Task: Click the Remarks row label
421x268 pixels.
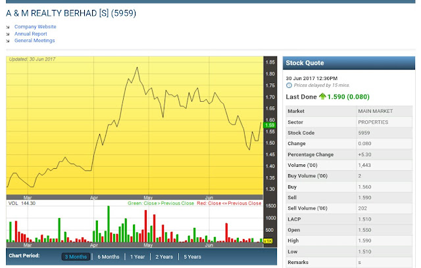Action: (298, 262)
